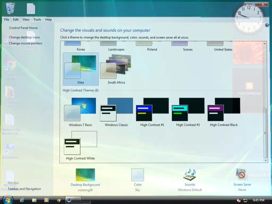Open the Edit menu
The width and height of the screenshot is (272, 204).
click(16, 20)
